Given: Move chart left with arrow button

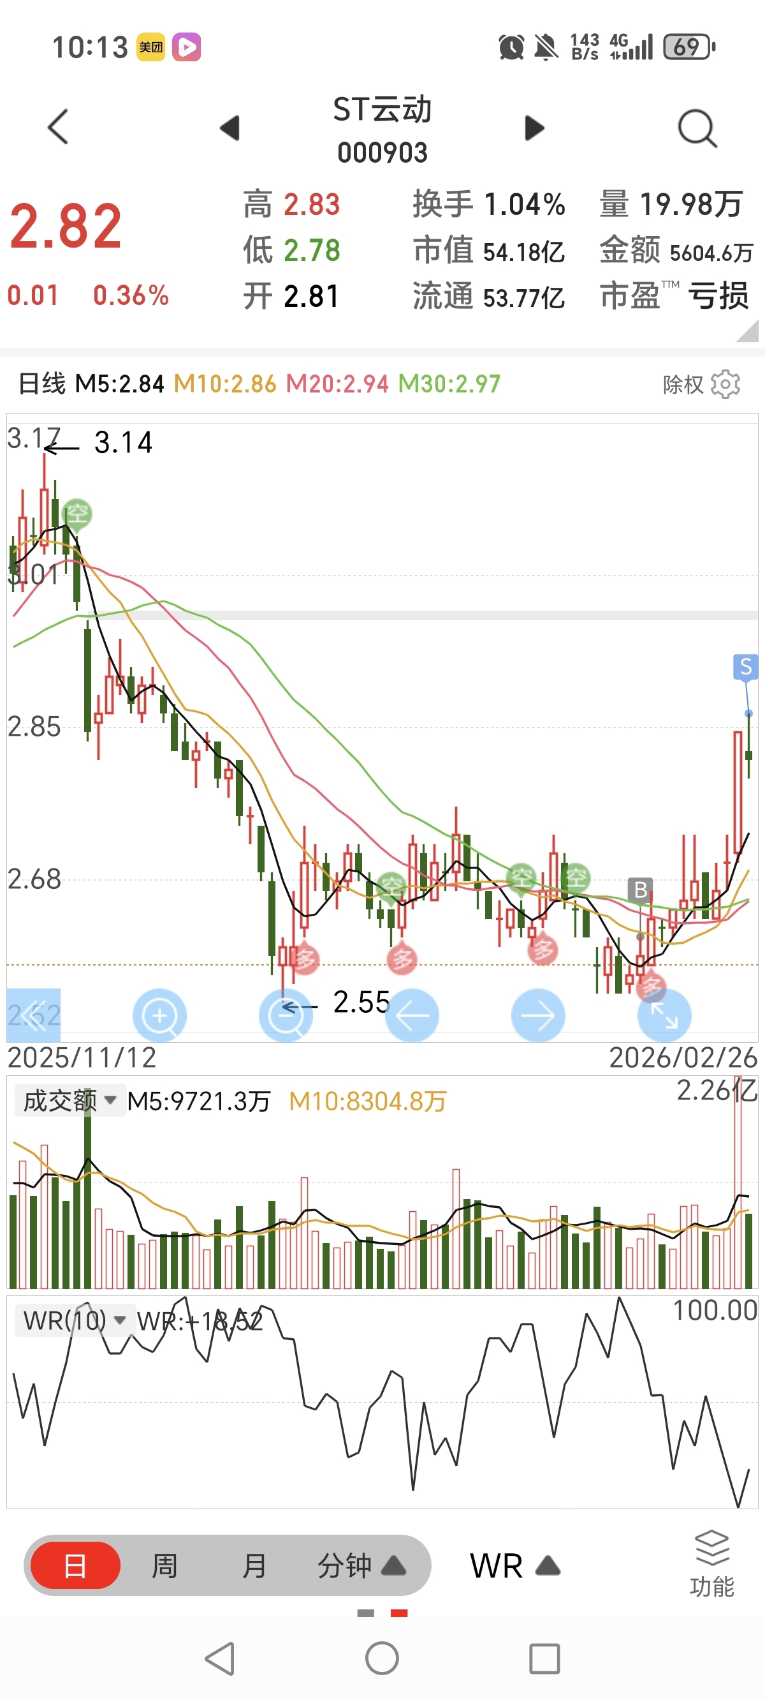Looking at the screenshot, I should tap(412, 1015).
